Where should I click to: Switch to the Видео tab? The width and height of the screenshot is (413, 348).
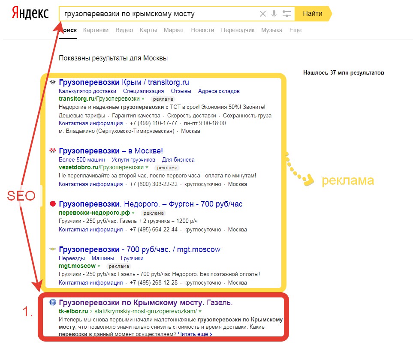click(x=124, y=30)
